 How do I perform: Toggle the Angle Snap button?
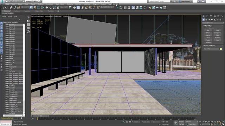[86, 7]
